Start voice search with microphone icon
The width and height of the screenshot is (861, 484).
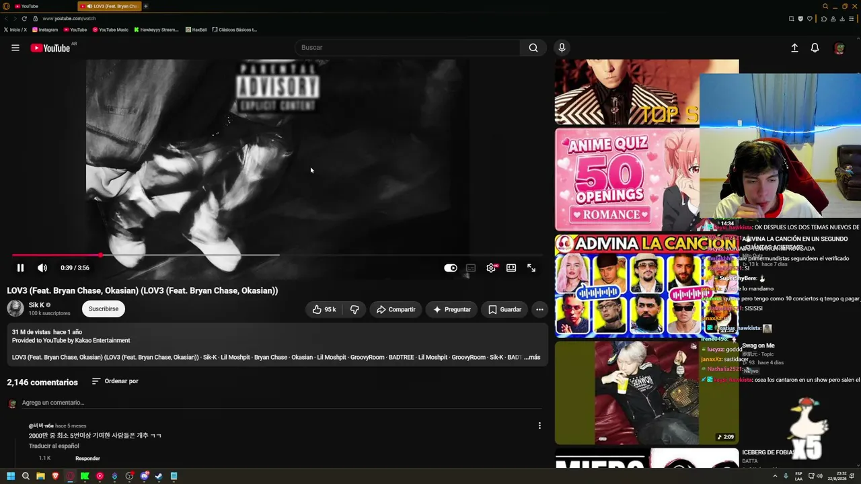(x=562, y=48)
